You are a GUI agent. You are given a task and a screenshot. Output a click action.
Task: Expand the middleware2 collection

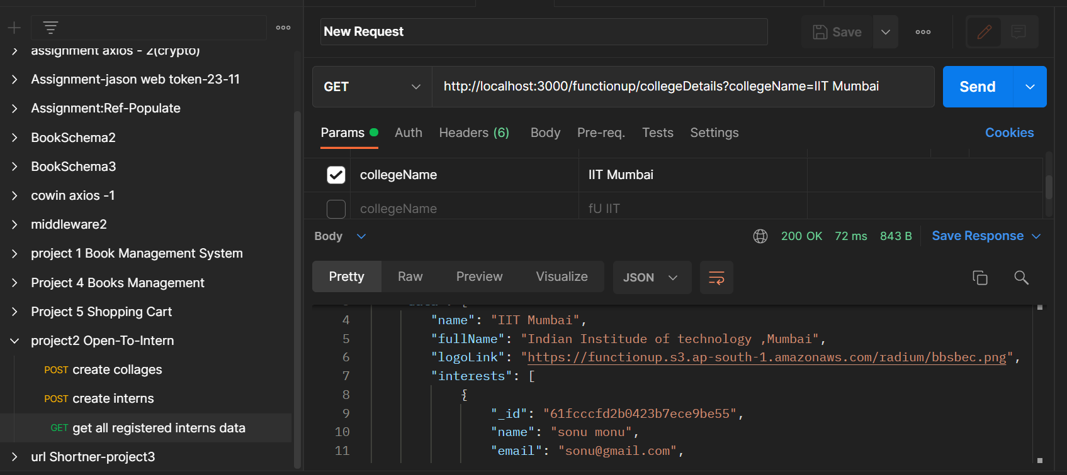point(14,224)
